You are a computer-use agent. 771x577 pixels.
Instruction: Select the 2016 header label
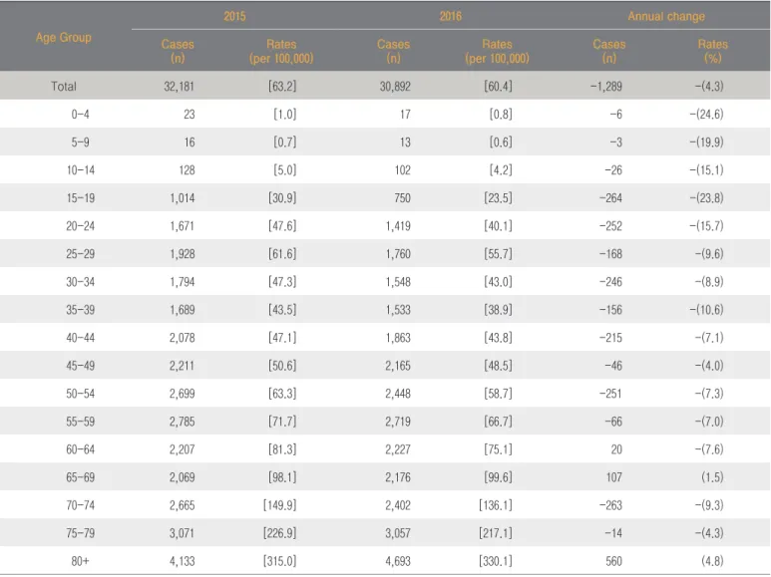451,16
